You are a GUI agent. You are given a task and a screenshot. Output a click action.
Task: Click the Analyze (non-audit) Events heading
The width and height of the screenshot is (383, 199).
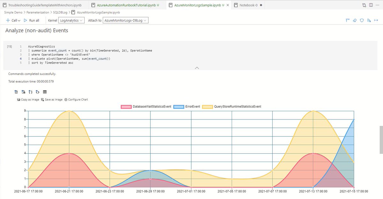37,31
